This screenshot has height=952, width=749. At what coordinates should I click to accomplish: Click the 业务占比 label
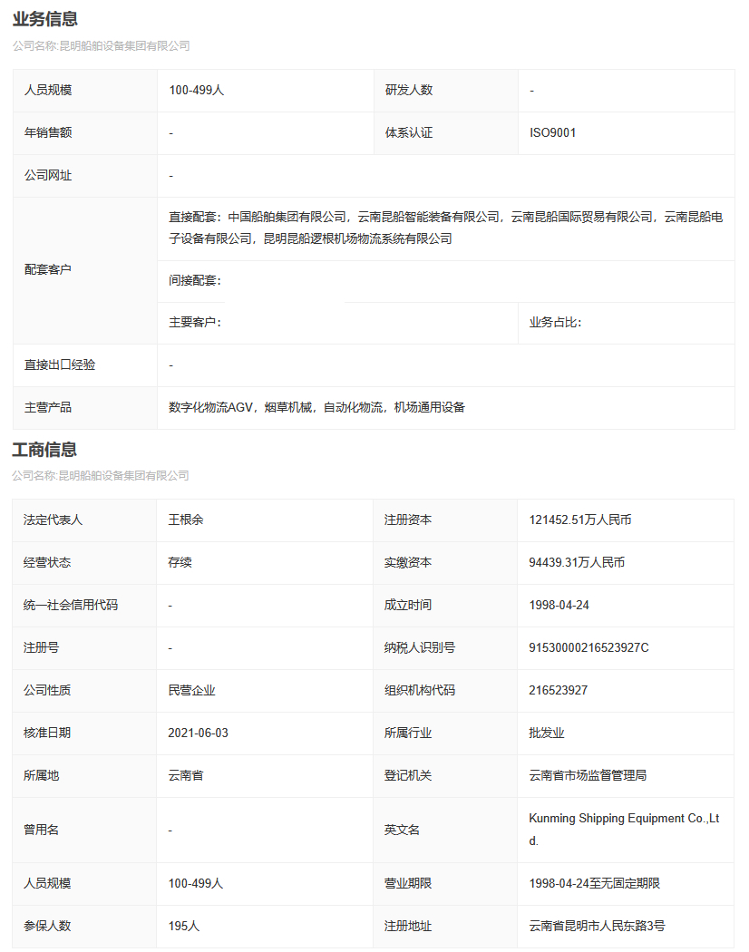555,323
